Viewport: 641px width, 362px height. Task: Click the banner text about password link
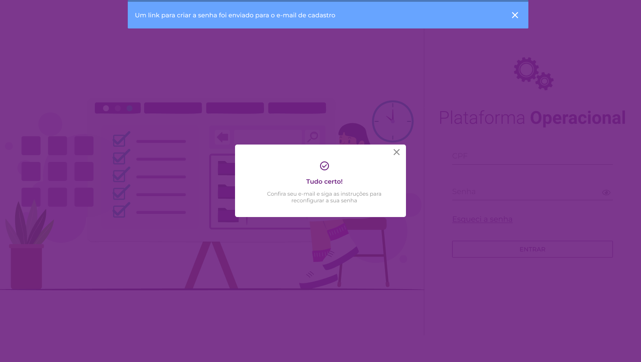(x=235, y=15)
